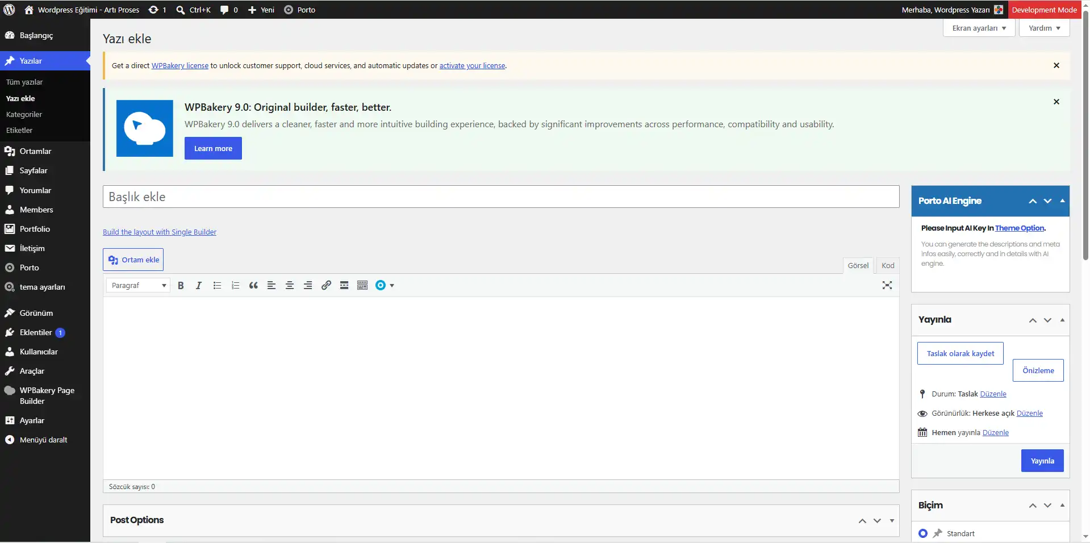Switch to the Görsel editor tab
The image size is (1090, 543).
pos(858,265)
